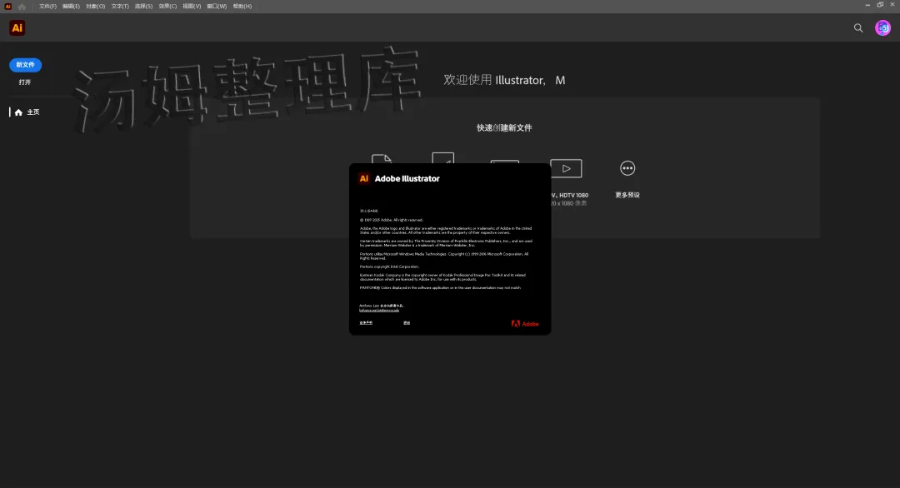Click the Portions copyright Intel Corporation line
This screenshot has height=488, width=900.
click(x=389, y=266)
